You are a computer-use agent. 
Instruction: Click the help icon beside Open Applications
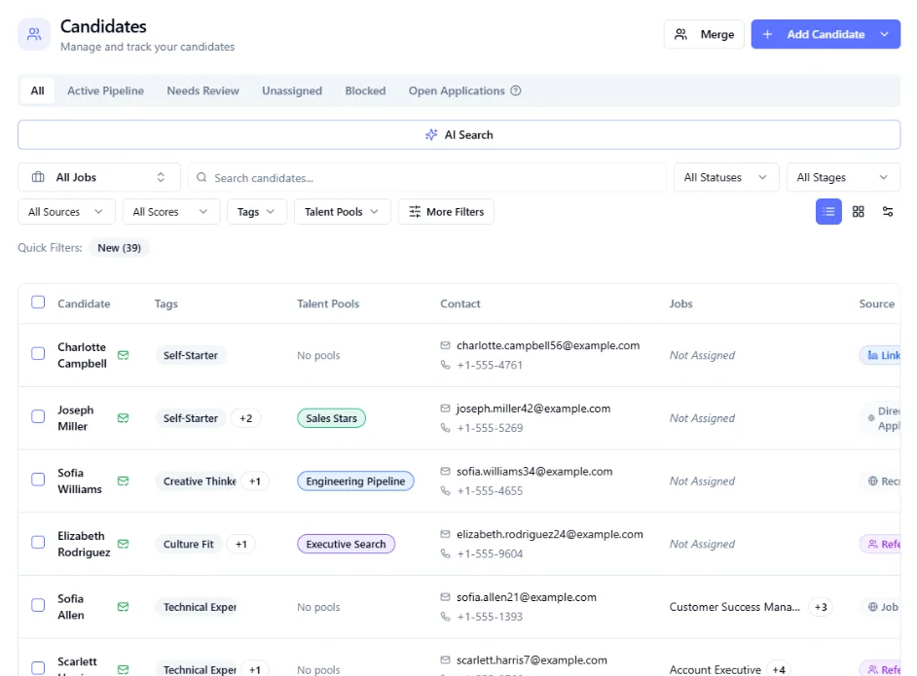tap(515, 90)
